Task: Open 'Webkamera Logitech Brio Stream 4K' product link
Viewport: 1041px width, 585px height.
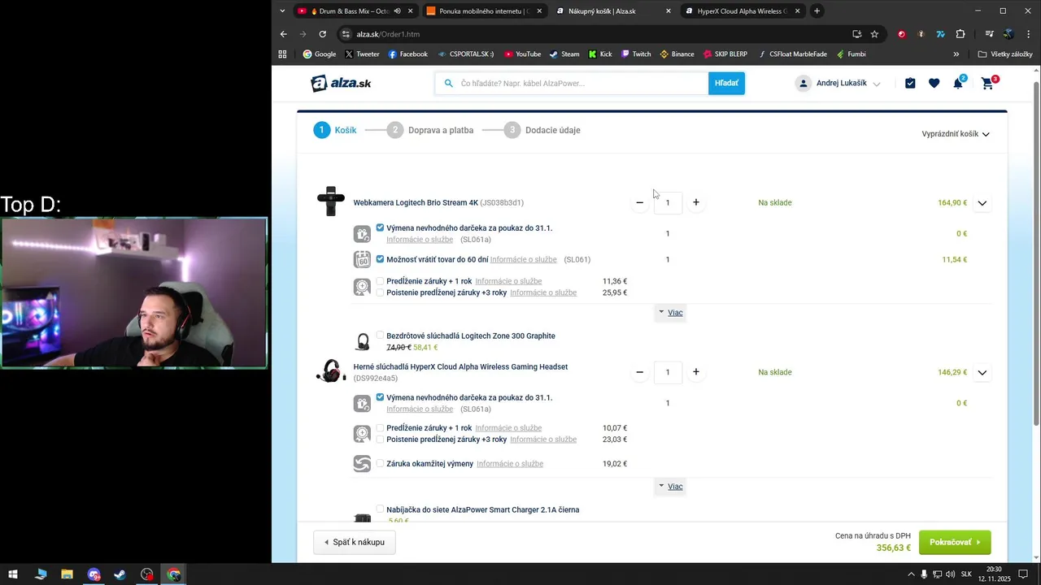Action: coord(416,202)
